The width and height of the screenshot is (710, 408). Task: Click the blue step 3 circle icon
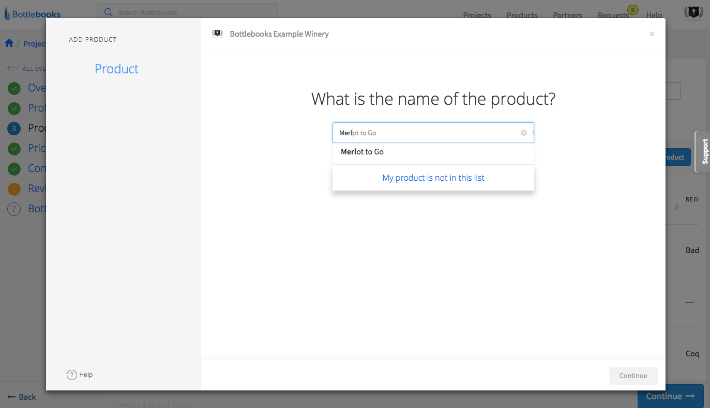tap(14, 128)
